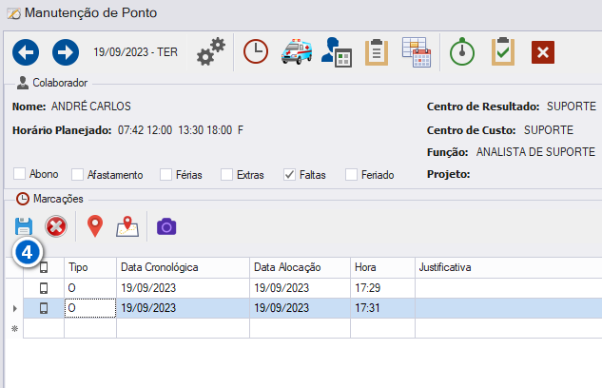Click the Data Cronológica column header
Viewport: 602px width, 388px height.
tap(184, 267)
